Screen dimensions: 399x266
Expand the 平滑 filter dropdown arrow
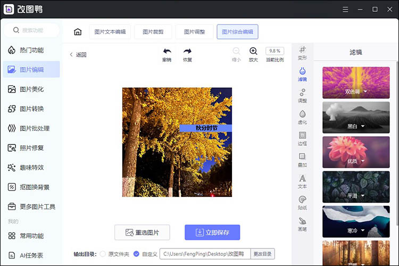pos(363,195)
